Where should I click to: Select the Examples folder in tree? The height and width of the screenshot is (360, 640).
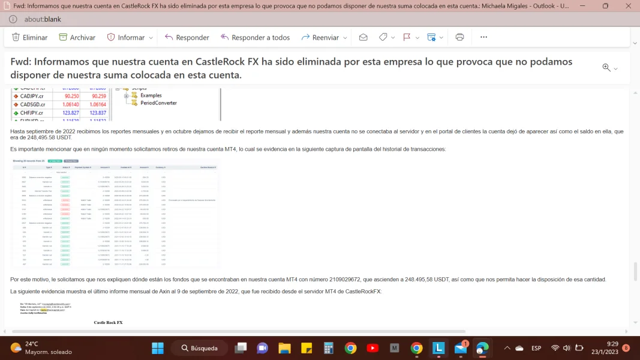pyautogui.click(x=151, y=95)
